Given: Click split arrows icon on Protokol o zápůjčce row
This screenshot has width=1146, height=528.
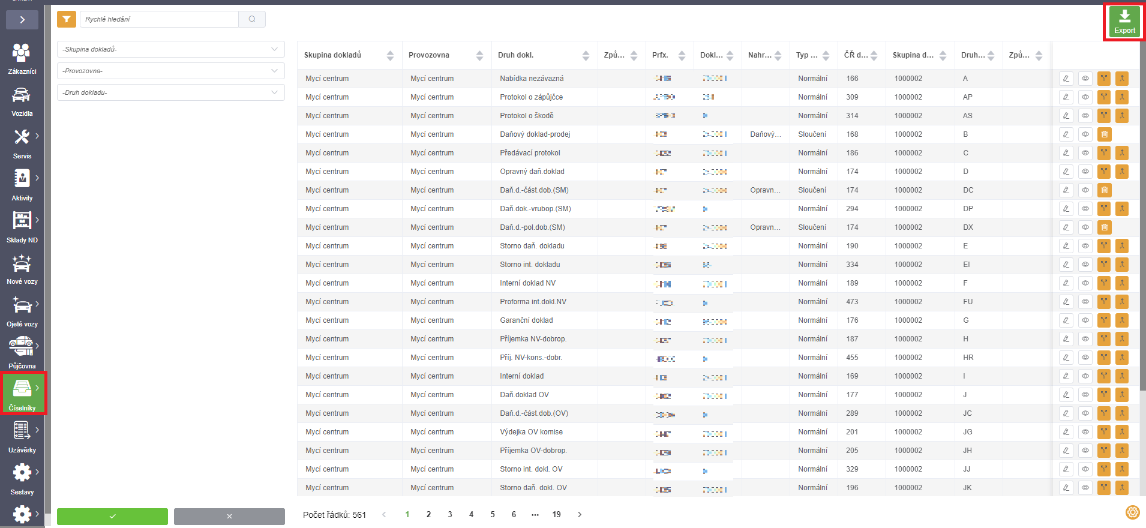Looking at the screenshot, I should coord(1104,97).
